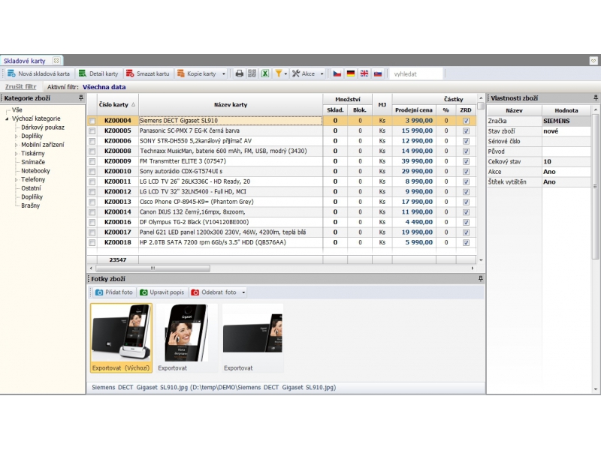Click the Zrušit filtr link
The image size is (601, 450).
(x=20, y=87)
